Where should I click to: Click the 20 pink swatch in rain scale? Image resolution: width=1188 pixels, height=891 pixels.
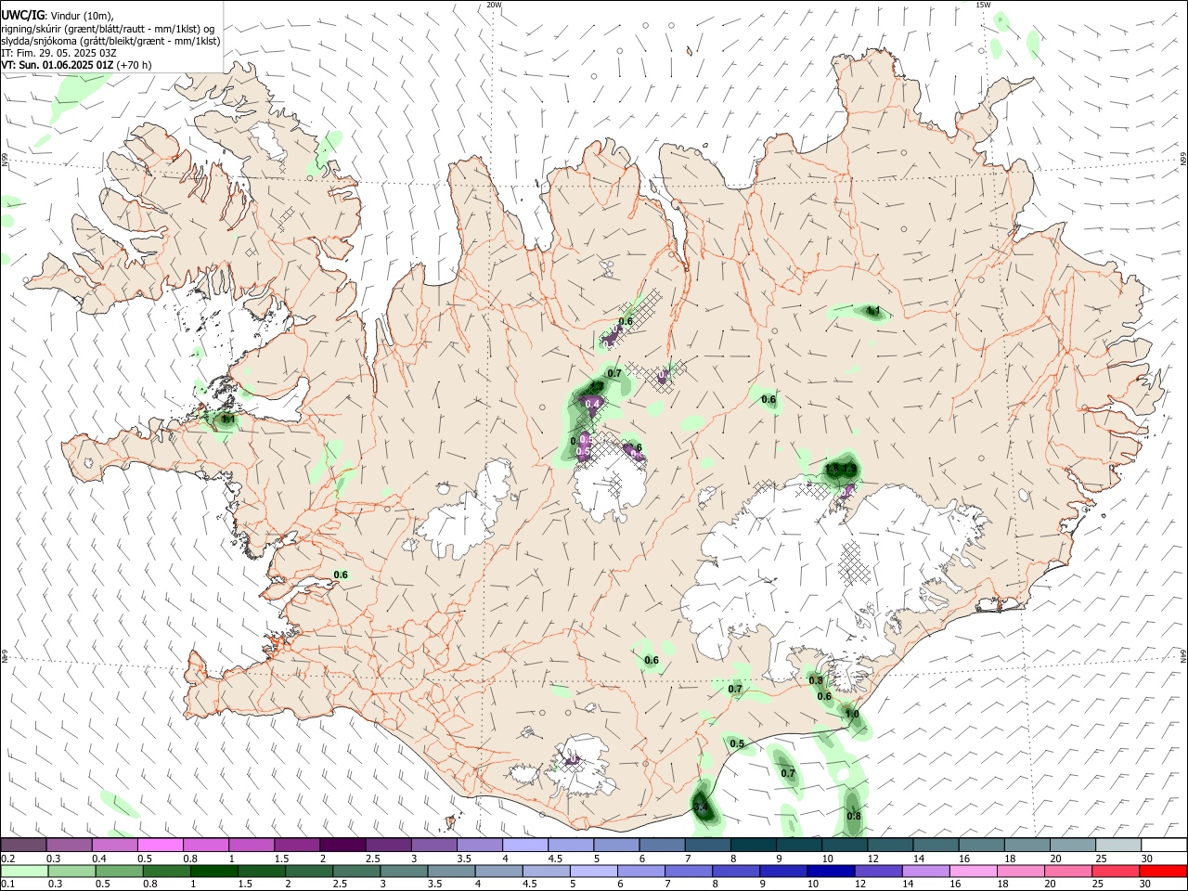(x=1067, y=872)
